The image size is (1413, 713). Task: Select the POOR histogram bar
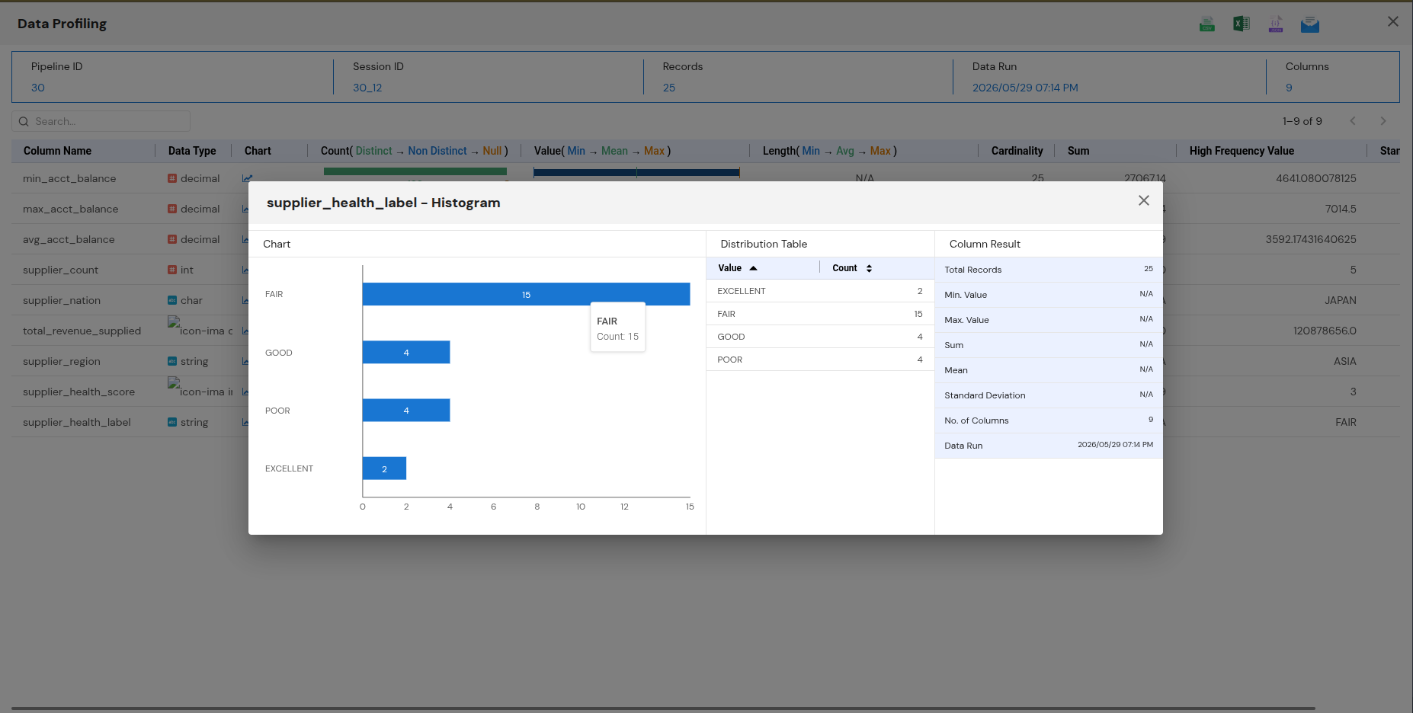[x=406, y=410]
